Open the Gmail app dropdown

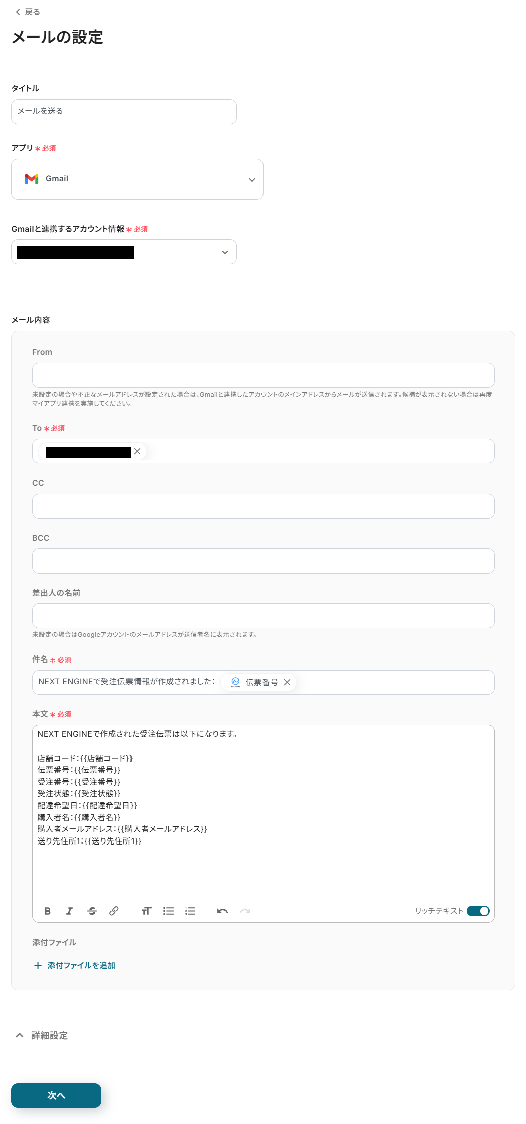coord(137,179)
